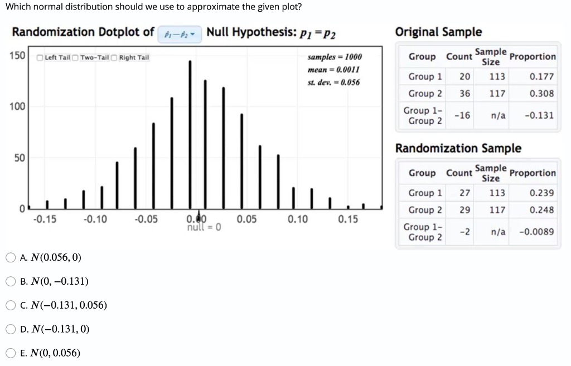The image size is (571, 366).
Task: Open the p1-p2 statistic dropdown
Action: coord(178,34)
